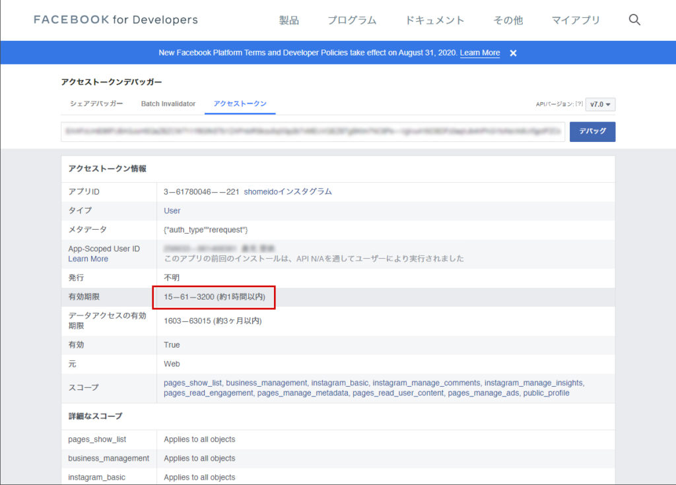
Task: Click Learn More under App-Scoped User ID
Action: 88,259
